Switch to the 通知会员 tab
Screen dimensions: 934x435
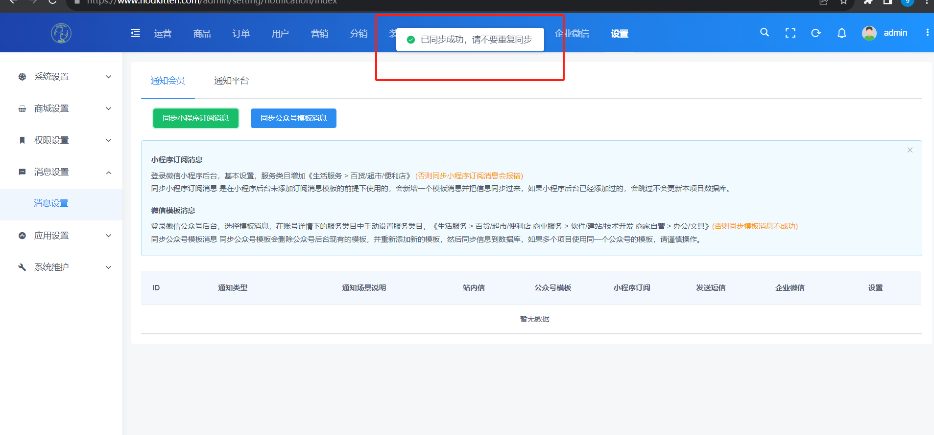[168, 81]
